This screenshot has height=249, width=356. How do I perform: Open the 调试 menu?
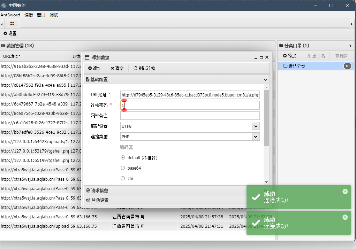point(54,15)
